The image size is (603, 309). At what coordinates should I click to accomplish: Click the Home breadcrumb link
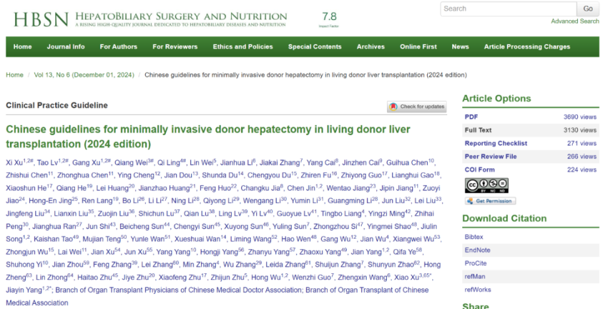[14, 75]
